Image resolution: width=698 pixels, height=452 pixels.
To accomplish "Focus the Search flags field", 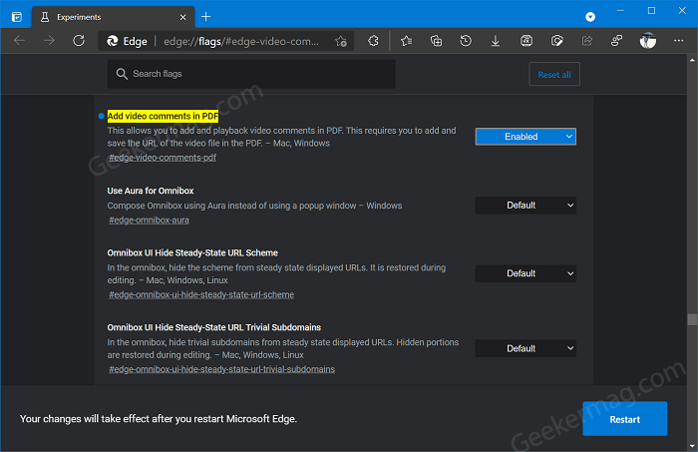I will coord(251,74).
